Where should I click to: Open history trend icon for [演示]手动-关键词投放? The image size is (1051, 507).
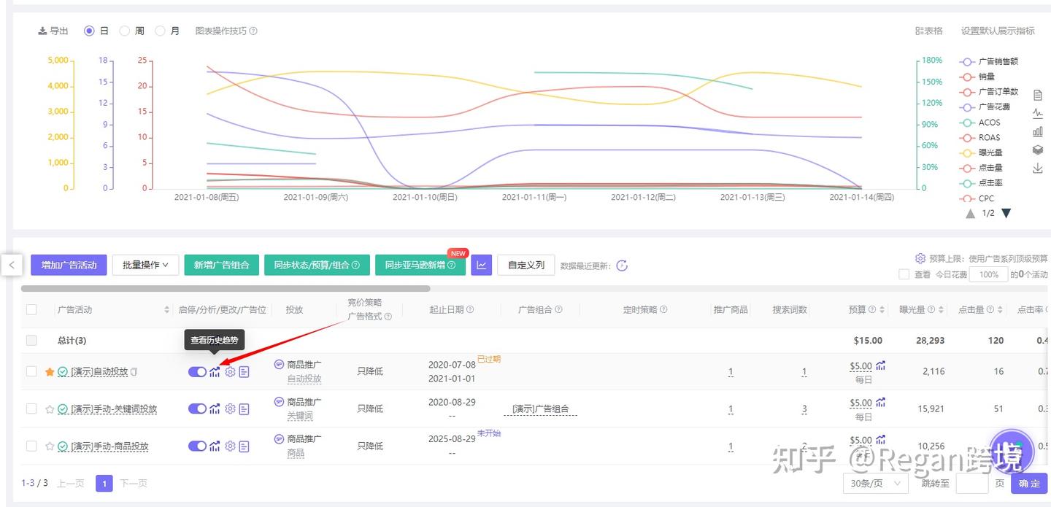[x=215, y=409]
